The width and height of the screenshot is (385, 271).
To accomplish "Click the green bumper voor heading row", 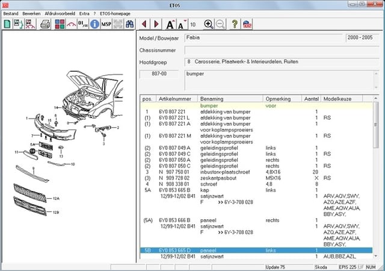I will click(x=256, y=106).
